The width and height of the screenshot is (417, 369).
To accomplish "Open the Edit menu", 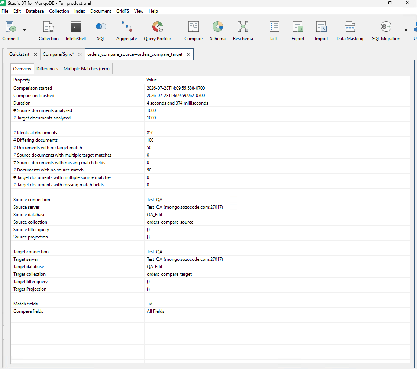I will (17, 11).
